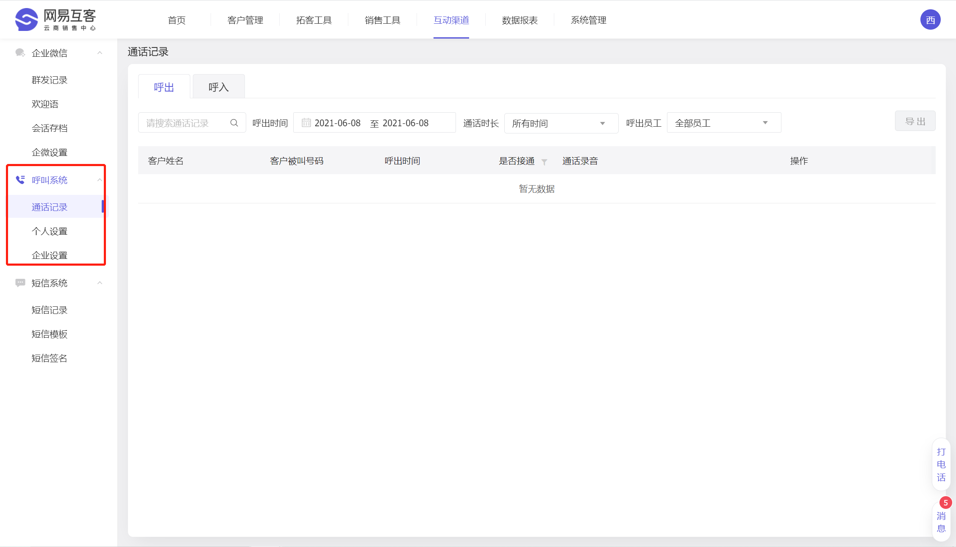Viewport: 956px width, 547px height.
Task: Click the 操作 column header
Action: pyautogui.click(x=799, y=161)
